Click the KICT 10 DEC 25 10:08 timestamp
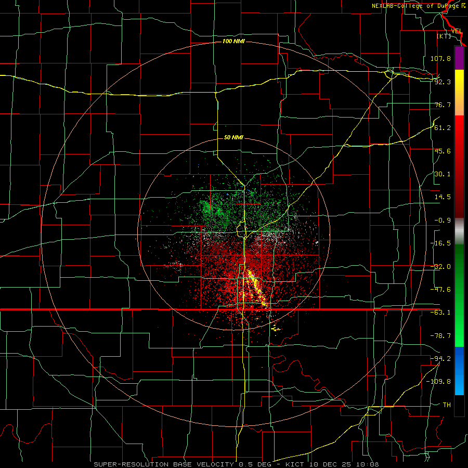 (332, 464)
